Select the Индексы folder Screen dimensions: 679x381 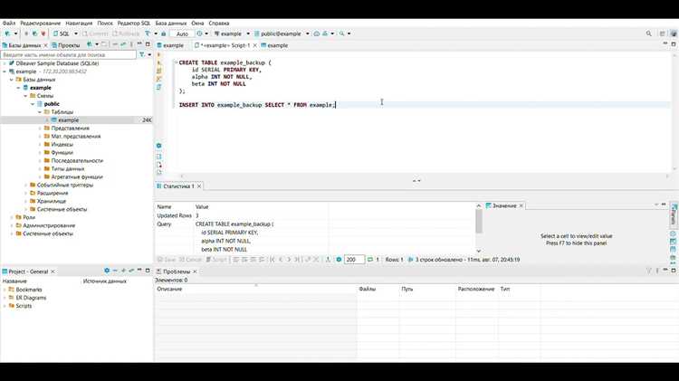(x=62, y=144)
